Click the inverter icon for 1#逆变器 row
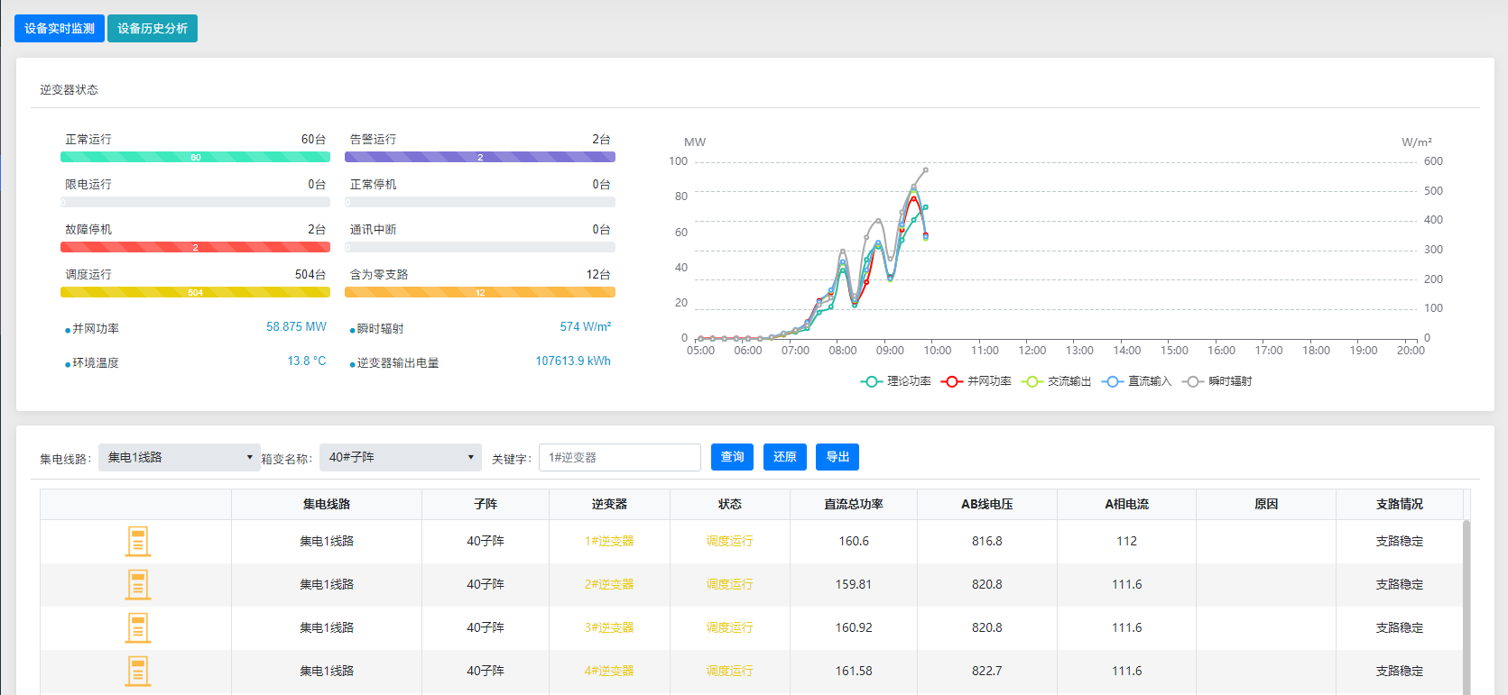This screenshot has height=695, width=1508. coord(138,541)
